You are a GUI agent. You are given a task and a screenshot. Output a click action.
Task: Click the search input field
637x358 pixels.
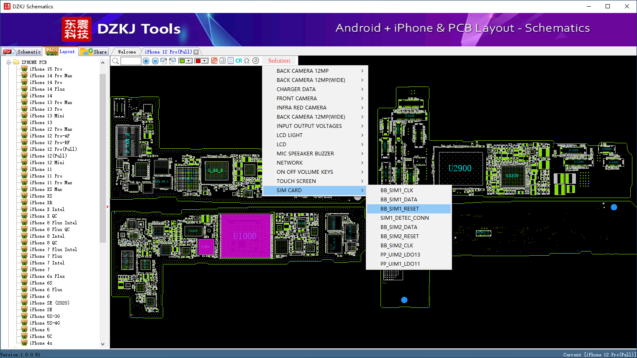point(131,61)
